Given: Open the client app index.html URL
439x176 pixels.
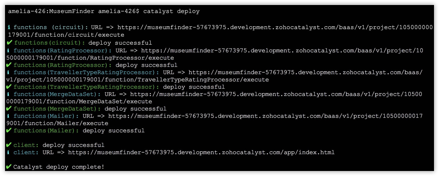Looking at the screenshot, I should (201, 152).
